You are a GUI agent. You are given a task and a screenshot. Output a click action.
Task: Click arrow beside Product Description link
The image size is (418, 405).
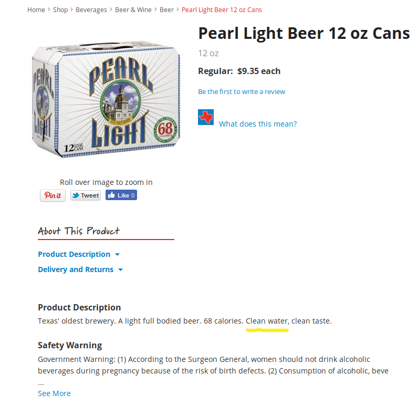(117, 255)
